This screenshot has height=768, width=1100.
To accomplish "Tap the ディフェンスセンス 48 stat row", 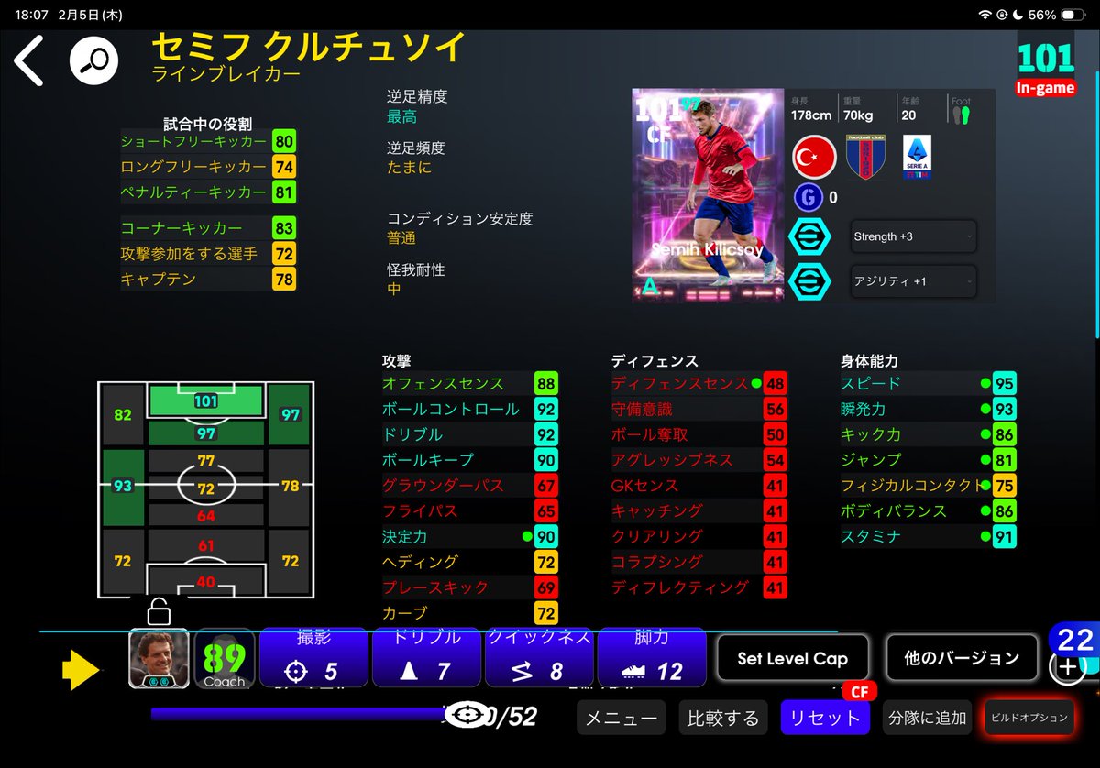I will pyautogui.click(x=698, y=384).
